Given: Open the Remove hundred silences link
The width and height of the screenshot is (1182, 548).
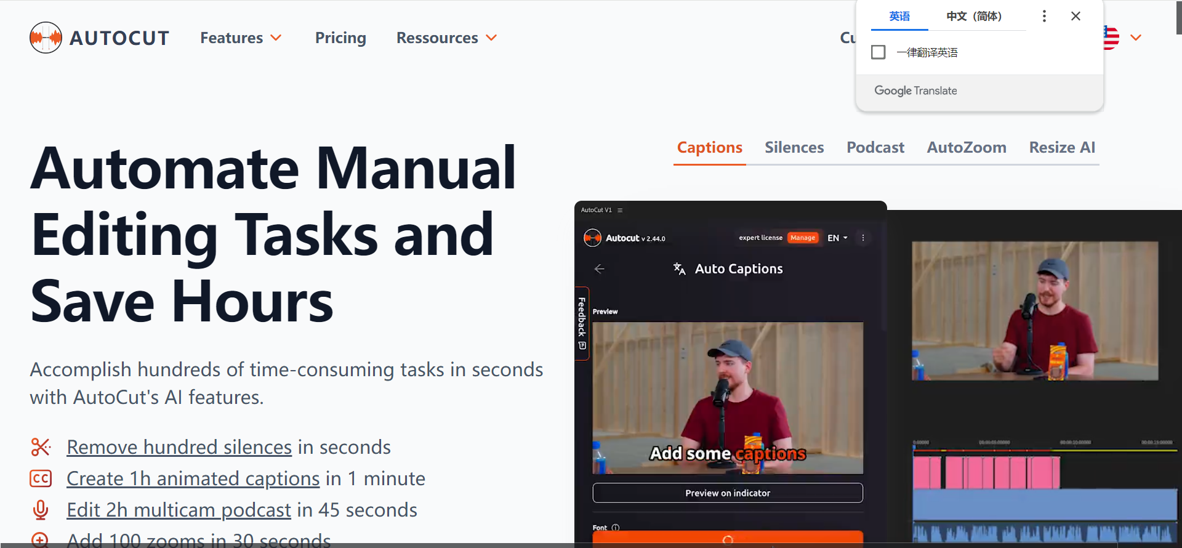Looking at the screenshot, I should [x=179, y=447].
